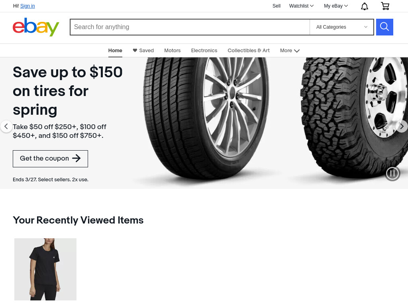Click the eBay logo
This screenshot has width=408, height=306.
pos(36,27)
